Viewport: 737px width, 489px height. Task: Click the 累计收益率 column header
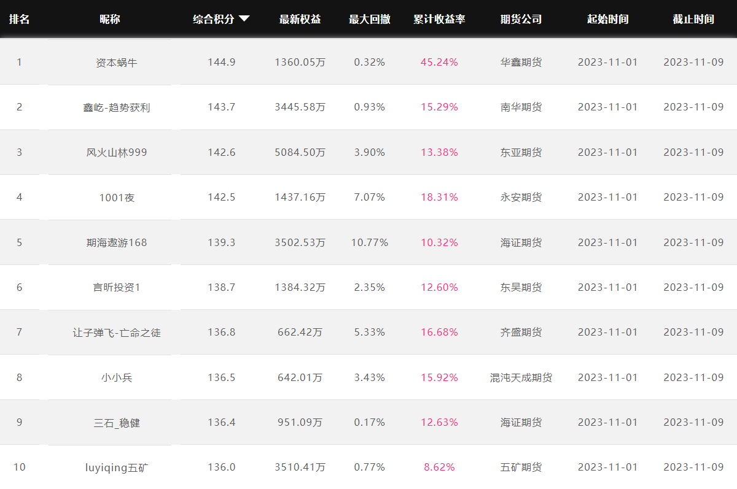tap(439, 19)
